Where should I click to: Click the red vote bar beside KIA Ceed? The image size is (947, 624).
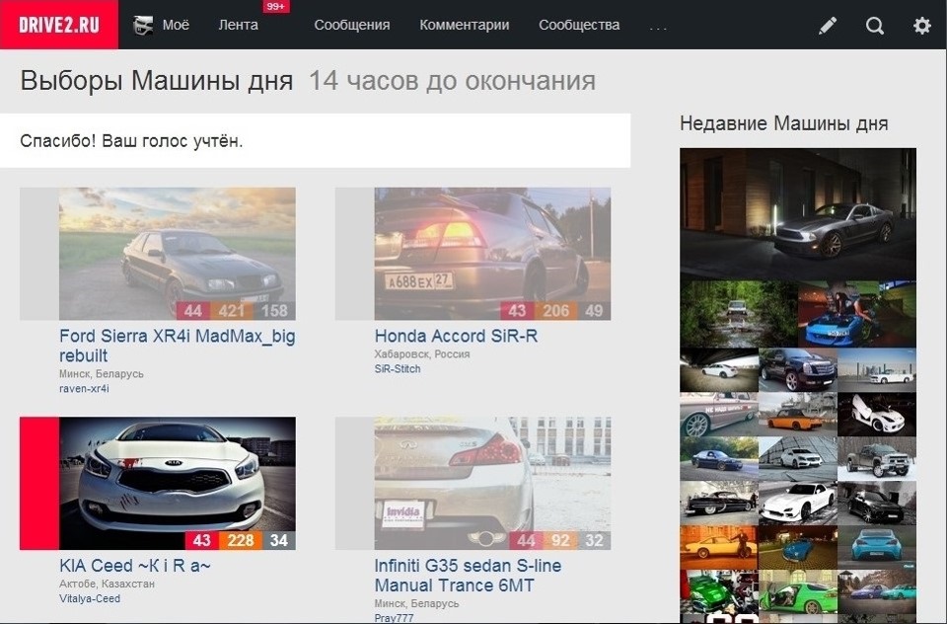(x=39, y=483)
